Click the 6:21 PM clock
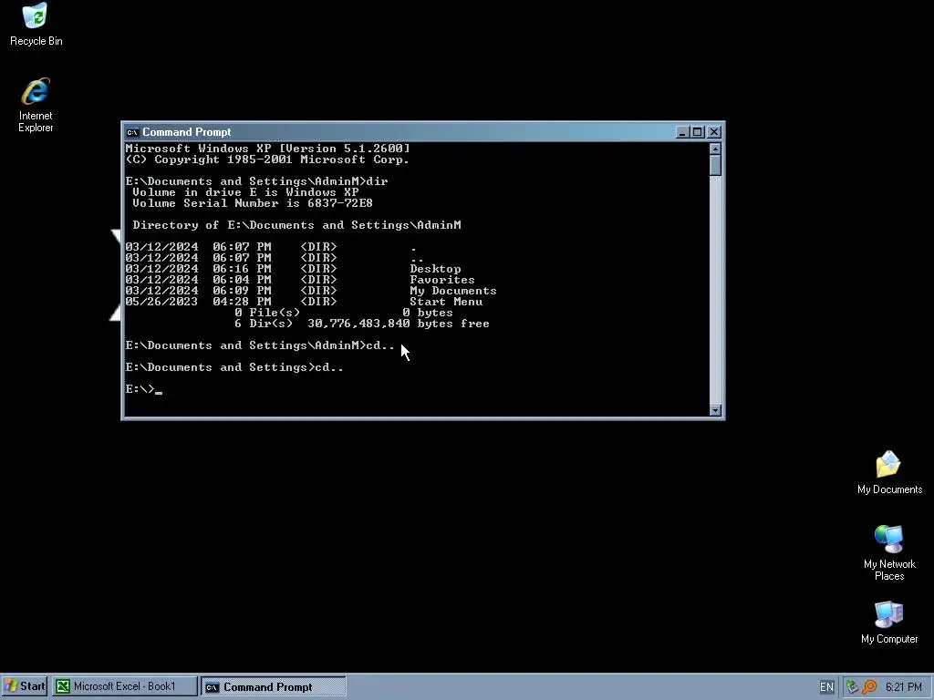 (904, 687)
